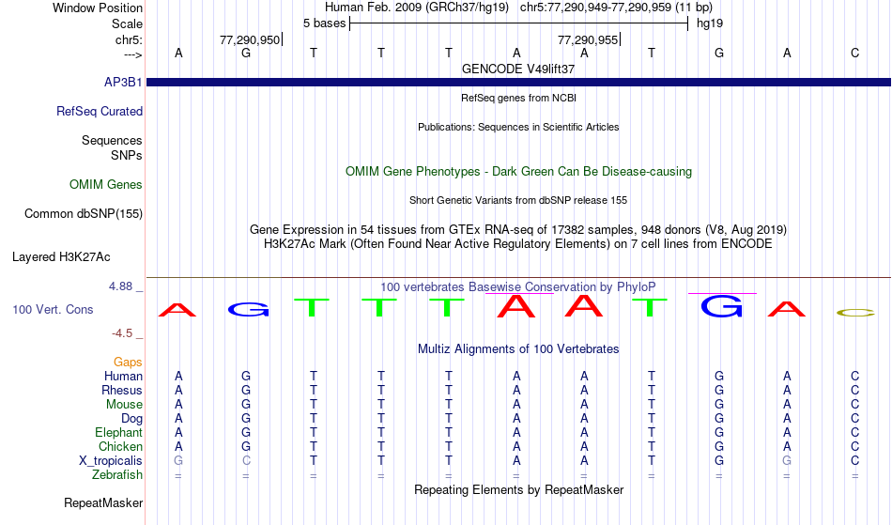892x525 pixels.
Task: Click the Gaps row label
Action: 128,362
